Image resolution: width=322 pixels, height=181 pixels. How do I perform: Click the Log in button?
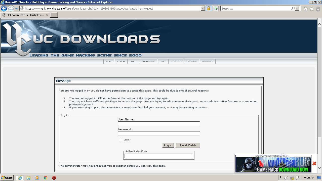(168, 145)
